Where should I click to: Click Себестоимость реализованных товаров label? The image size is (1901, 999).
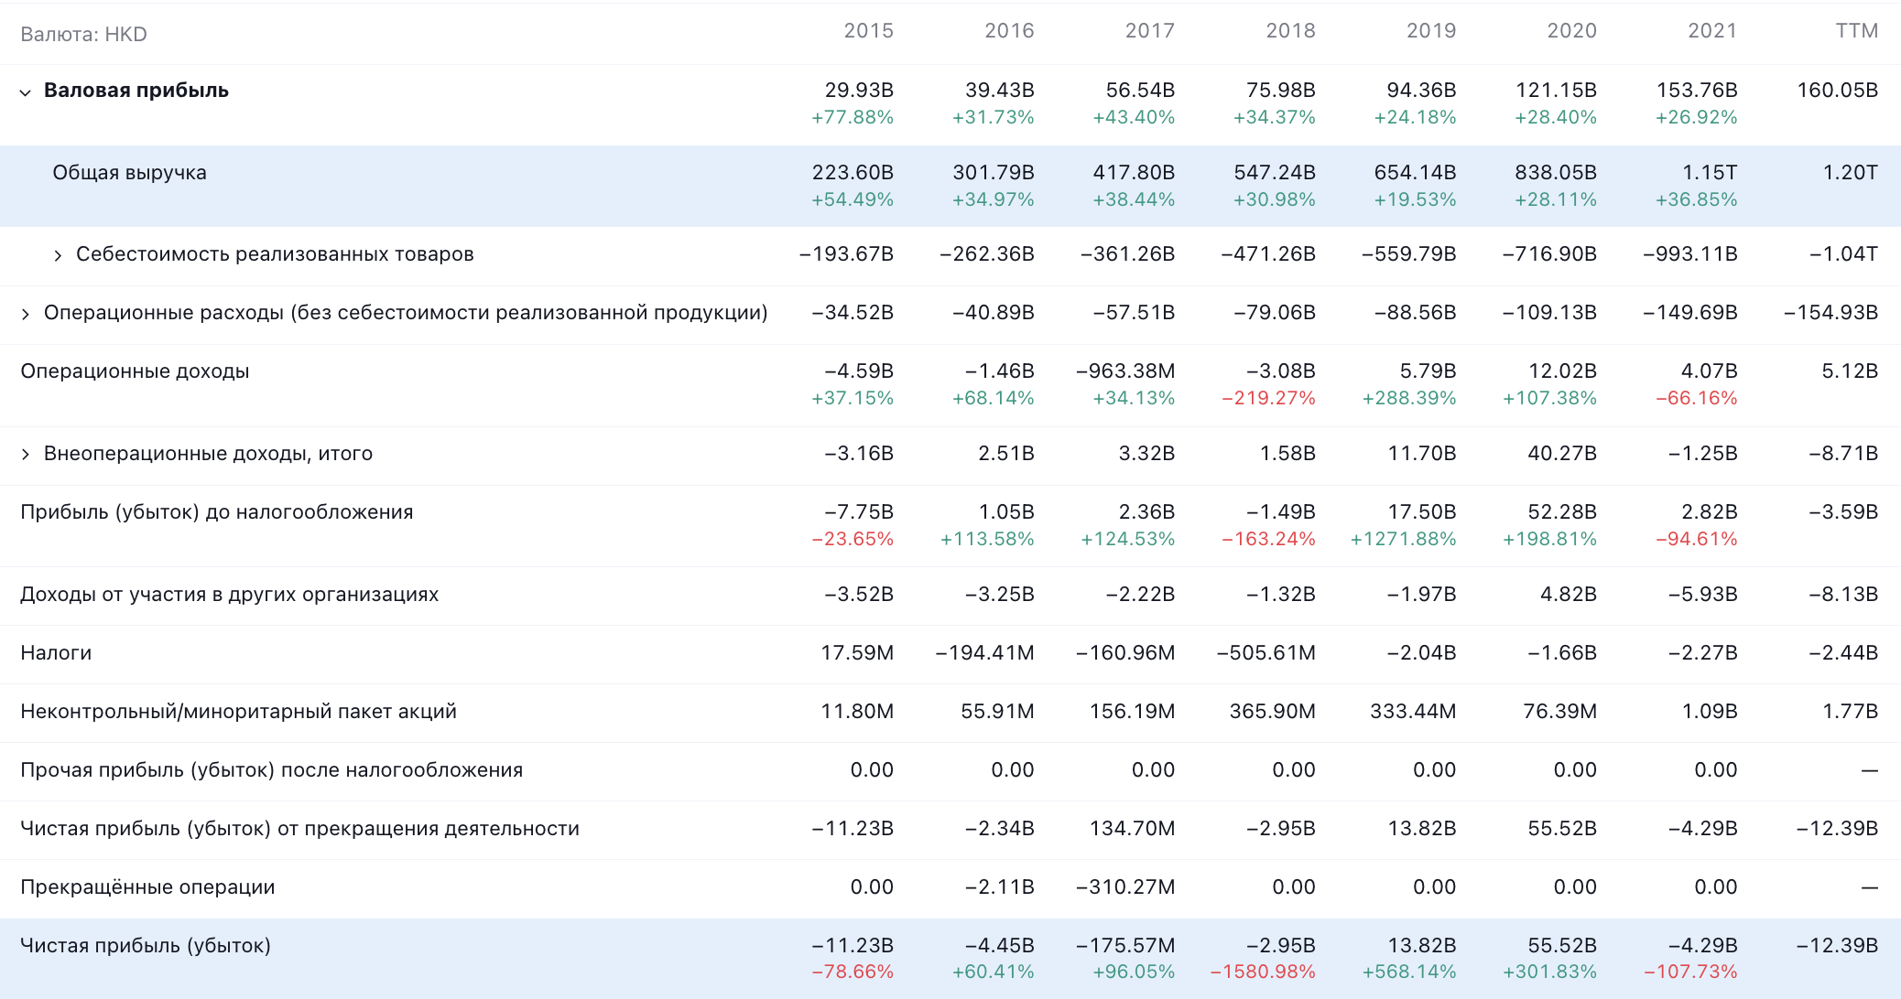(x=275, y=254)
